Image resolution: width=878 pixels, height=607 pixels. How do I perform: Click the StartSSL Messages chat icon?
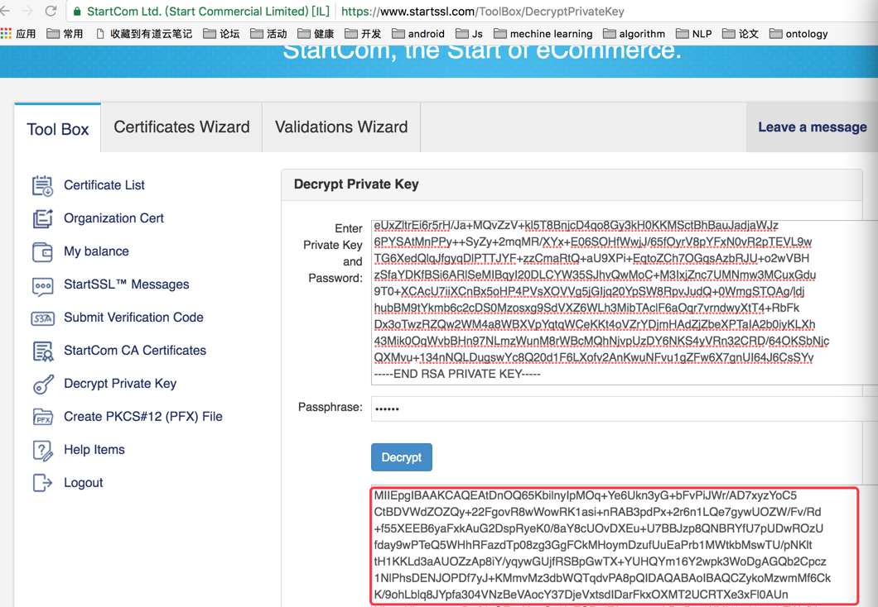pos(42,286)
